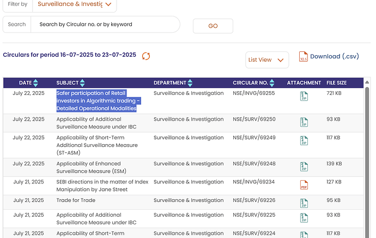Click the circular number or keyword search field
The height and width of the screenshot is (238, 376).
105,25
